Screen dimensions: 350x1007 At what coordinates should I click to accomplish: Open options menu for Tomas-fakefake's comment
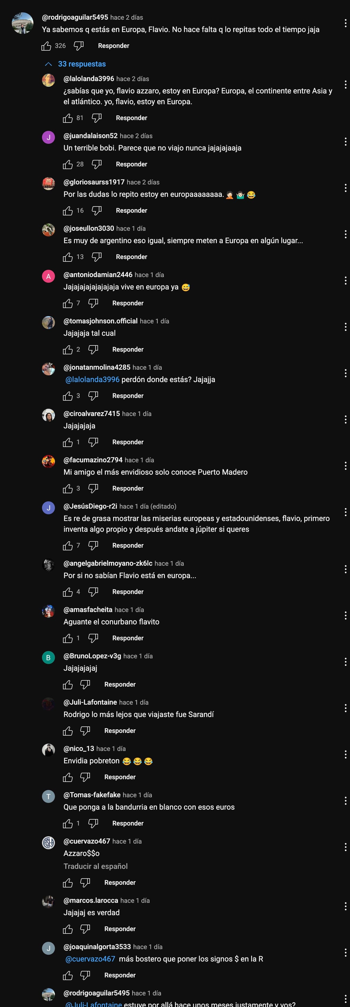coord(345,801)
